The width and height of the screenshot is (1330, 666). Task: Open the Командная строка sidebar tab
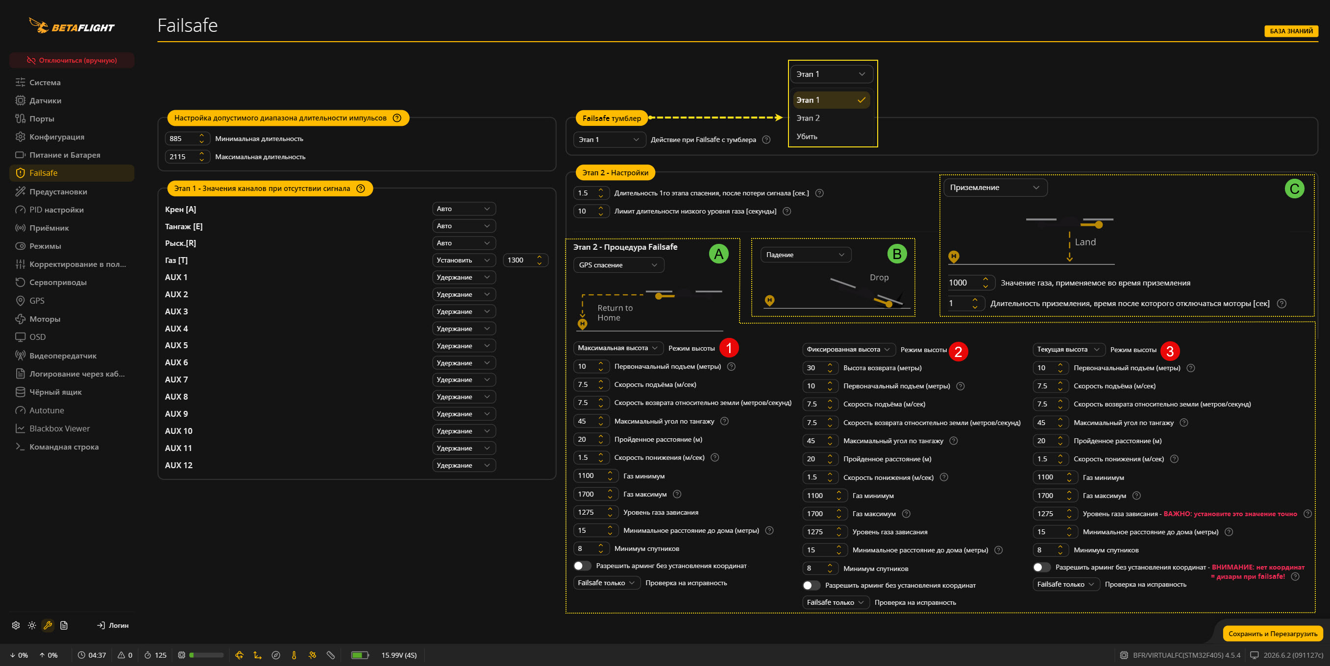coord(72,447)
